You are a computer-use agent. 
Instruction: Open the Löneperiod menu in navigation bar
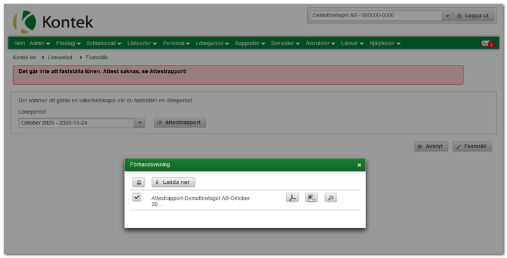(x=212, y=44)
